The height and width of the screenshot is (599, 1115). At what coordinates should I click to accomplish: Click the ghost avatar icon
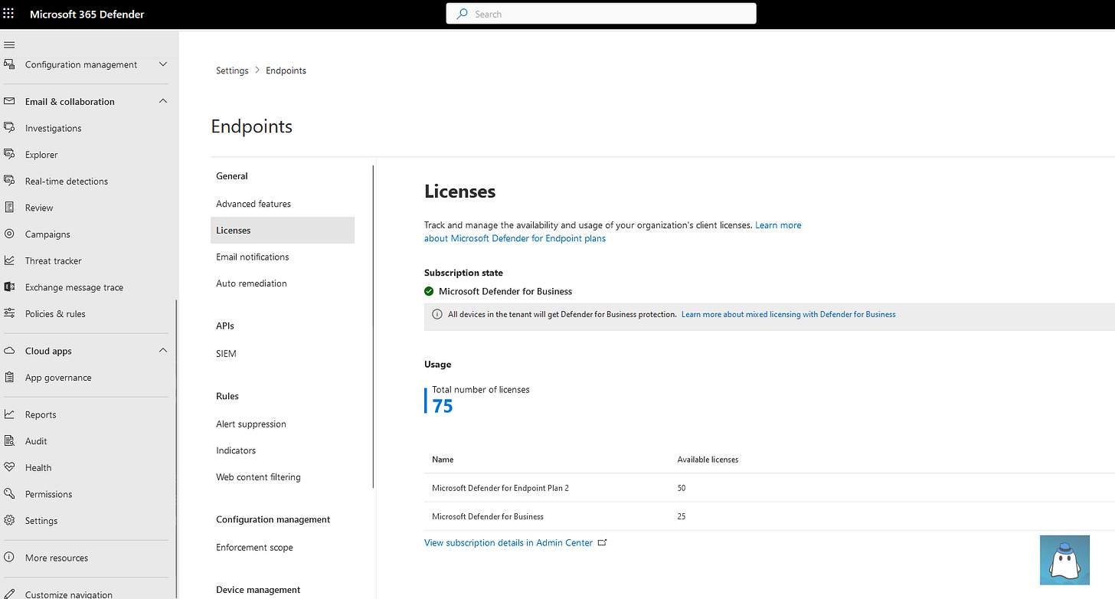tap(1064, 560)
